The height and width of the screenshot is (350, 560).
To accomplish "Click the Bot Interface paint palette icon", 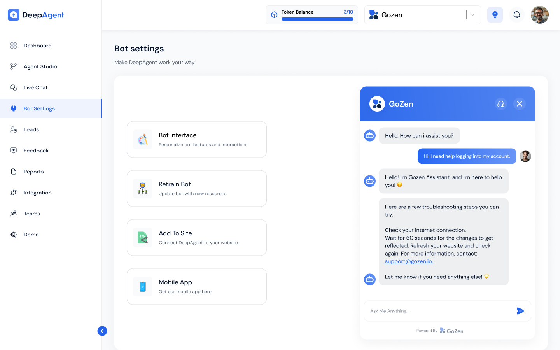I will point(143,140).
